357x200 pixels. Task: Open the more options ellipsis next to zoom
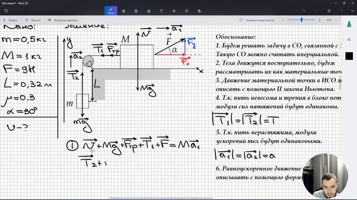pos(337,20)
